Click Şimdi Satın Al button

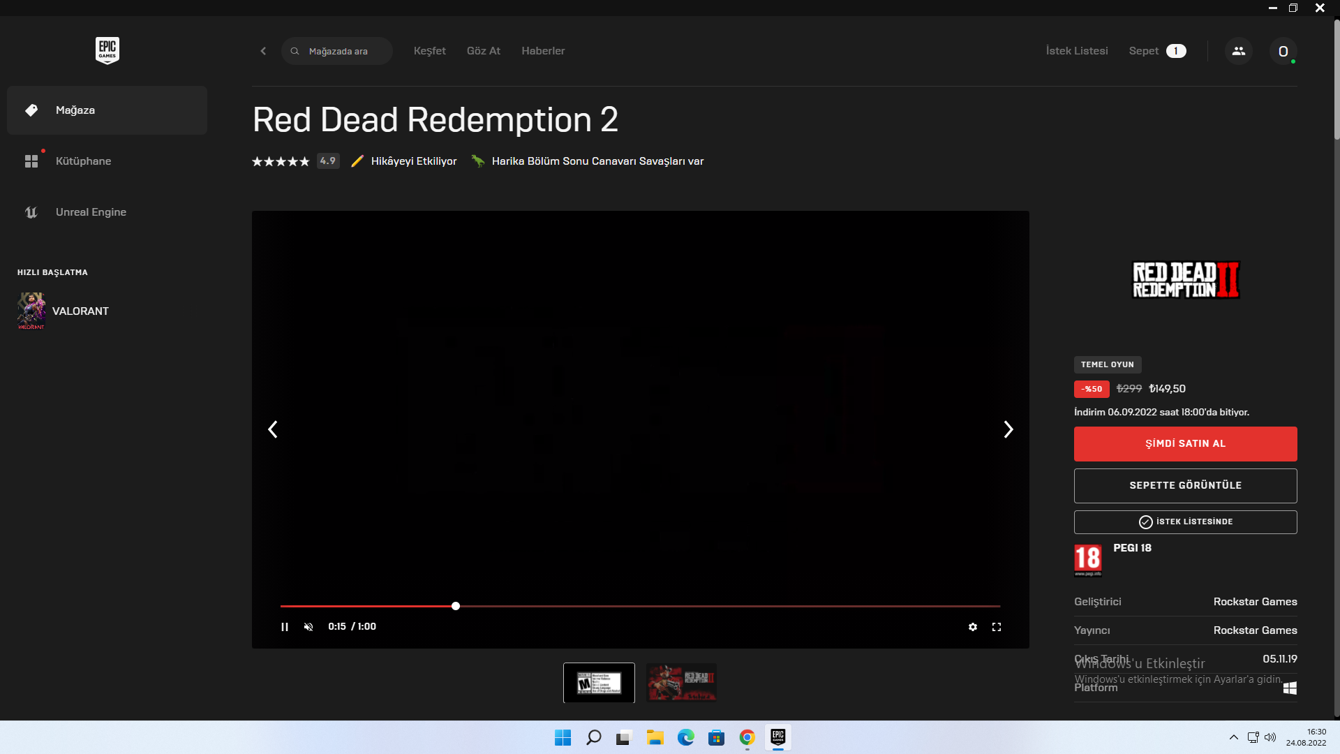pyautogui.click(x=1185, y=443)
